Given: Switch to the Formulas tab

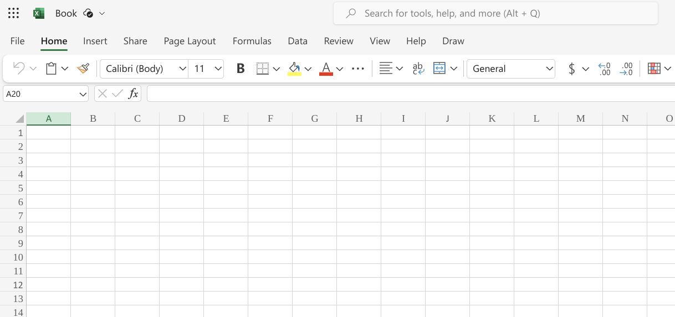Looking at the screenshot, I should pyautogui.click(x=252, y=41).
